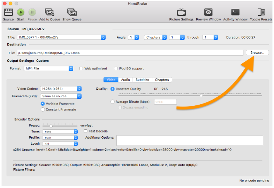Switch to the Subtitles tab
Viewport: 274px width, 188px height.
(x=142, y=80)
